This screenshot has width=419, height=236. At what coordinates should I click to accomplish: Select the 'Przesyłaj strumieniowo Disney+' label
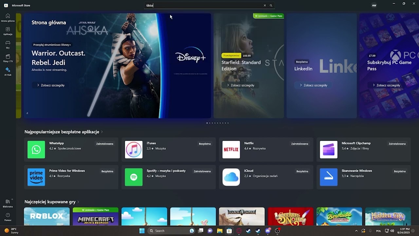[x=52, y=45]
